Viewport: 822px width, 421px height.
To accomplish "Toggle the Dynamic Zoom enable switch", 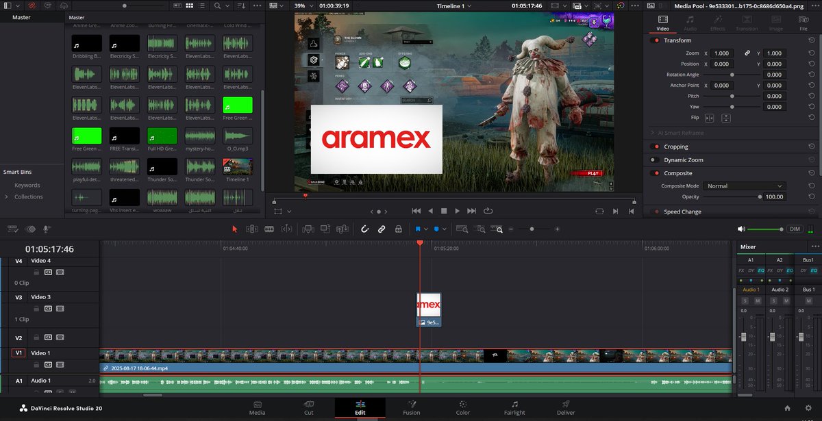I will click(x=656, y=160).
